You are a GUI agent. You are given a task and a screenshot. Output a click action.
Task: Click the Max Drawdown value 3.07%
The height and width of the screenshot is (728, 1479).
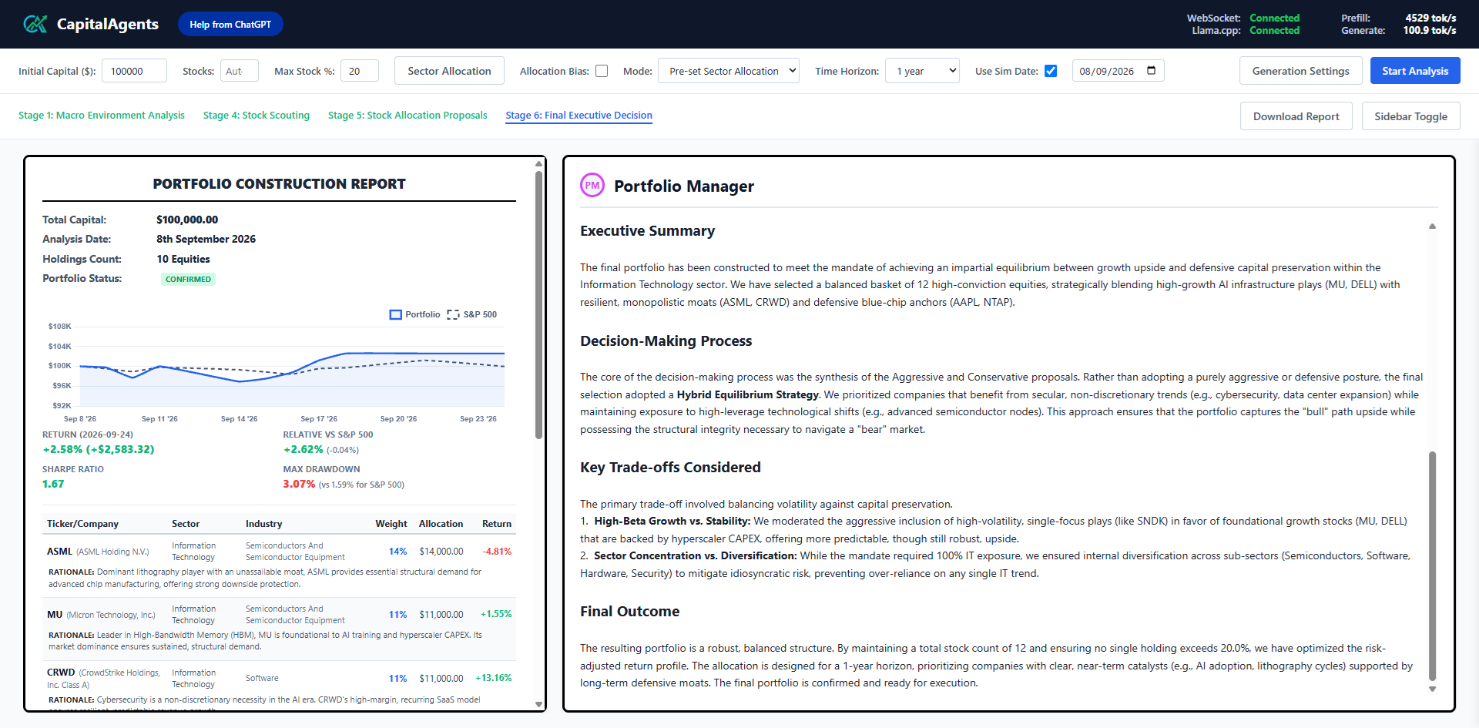299,484
